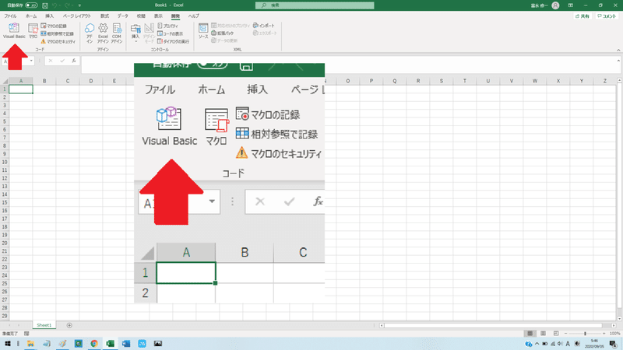Add a new sheet with plus button

click(69, 325)
